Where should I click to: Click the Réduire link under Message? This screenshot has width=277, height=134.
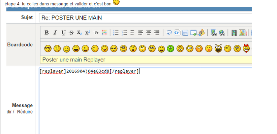point(25,112)
